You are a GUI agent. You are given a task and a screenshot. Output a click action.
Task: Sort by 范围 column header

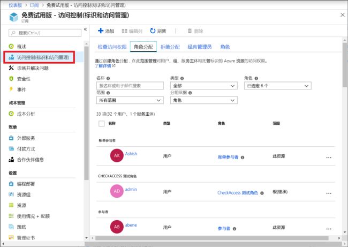pyautogui.click(x=276, y=123)
